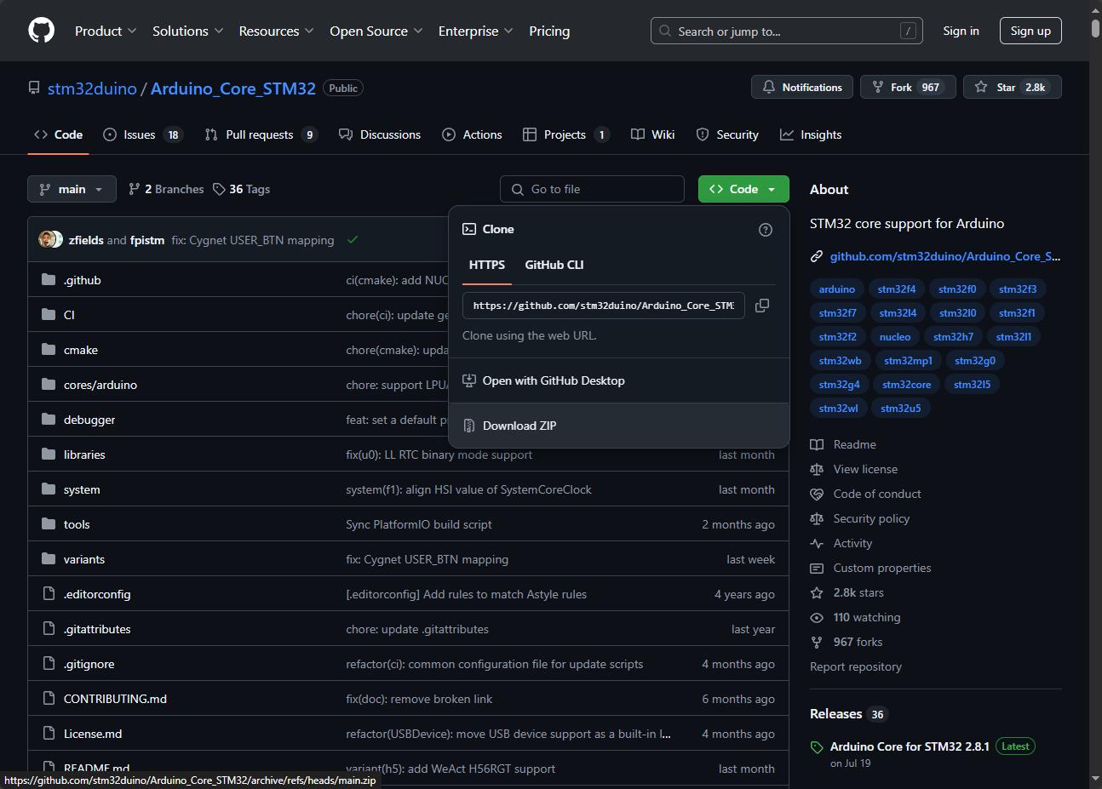The width and height of the screenshot is (1102, 789).
Task: Open with GitHub Desktop
Action: click(553, 380)
